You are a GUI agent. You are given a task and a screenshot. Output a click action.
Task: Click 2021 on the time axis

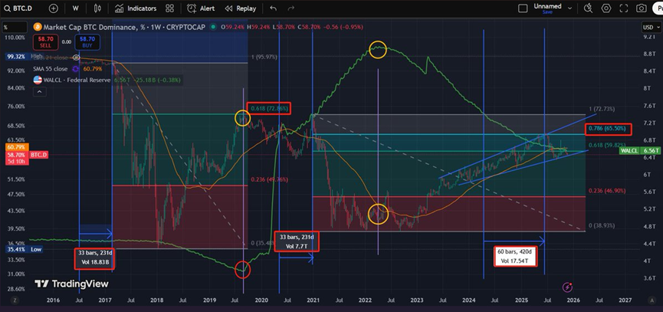[x=313, y=301]
